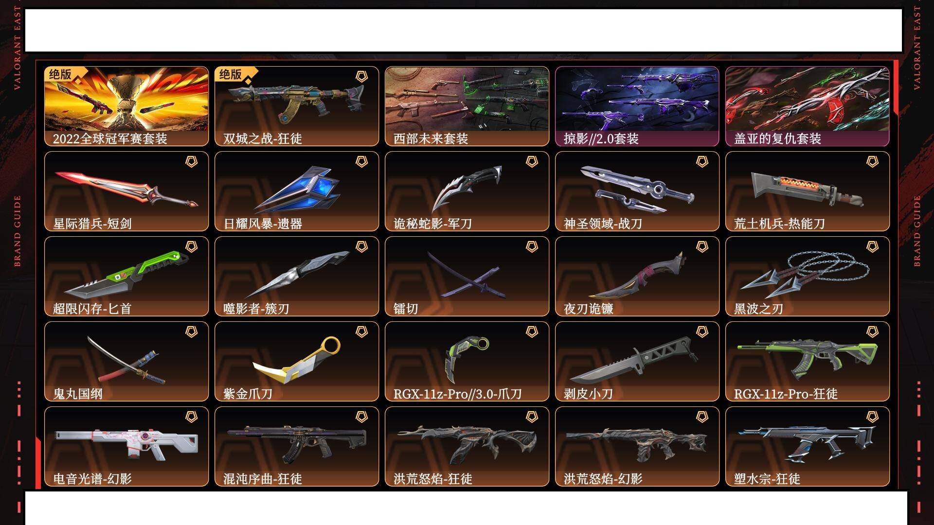934x525 pixels.
Task: Click the badge icon on 双城之战-狂徒 card
Action: (x=361, y=77)
